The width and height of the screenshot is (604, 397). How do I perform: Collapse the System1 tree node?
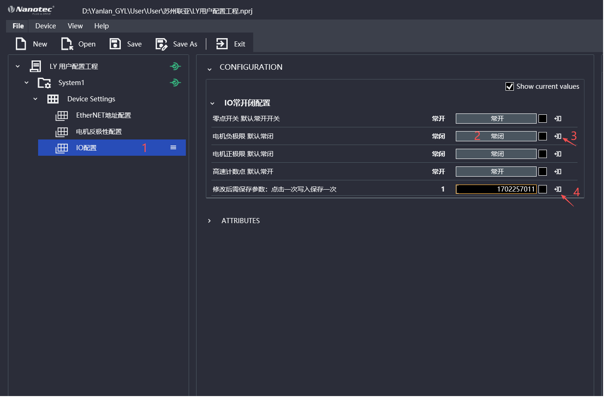tap(26, 83)
